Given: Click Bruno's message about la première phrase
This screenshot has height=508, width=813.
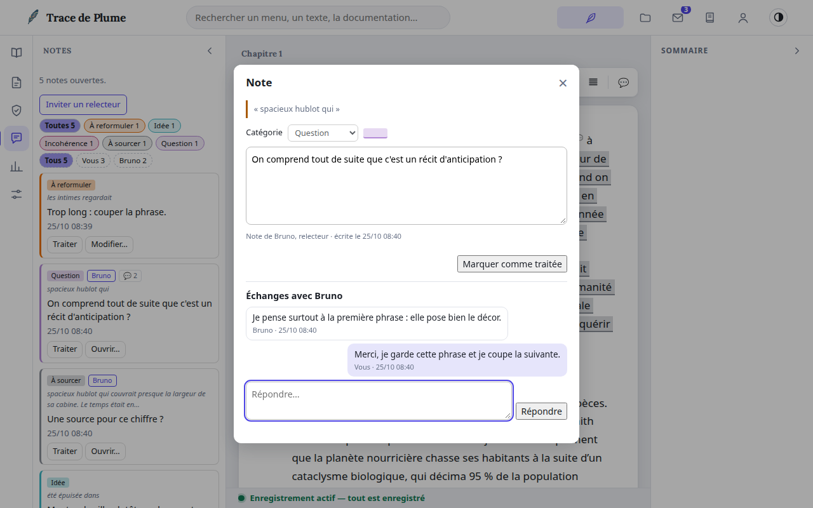Looking at the screenshot, I should pyautogui.click(x=377, y=323).
